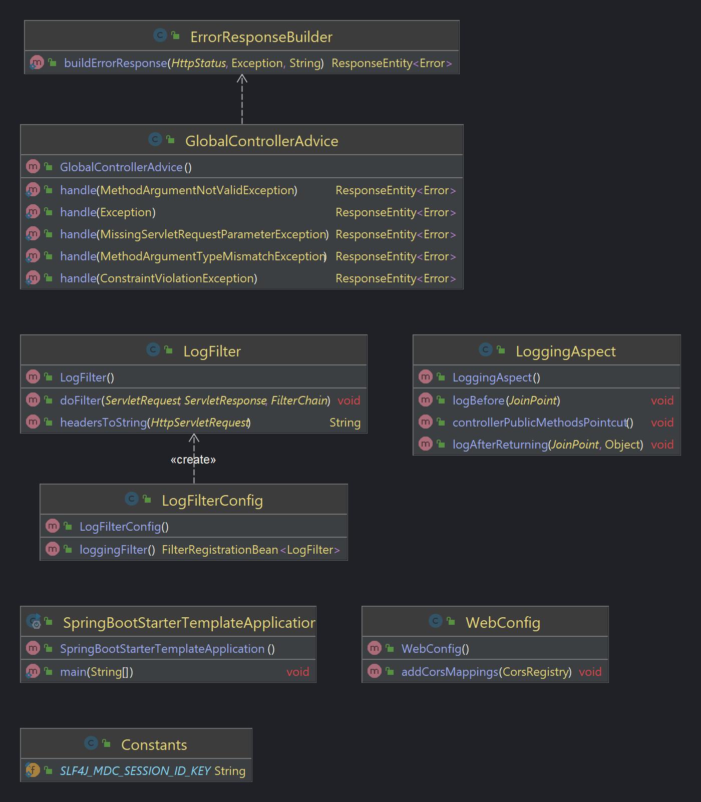Click the runnable class icon of SpringBootStarterTemplateApplication

(34, 621)
